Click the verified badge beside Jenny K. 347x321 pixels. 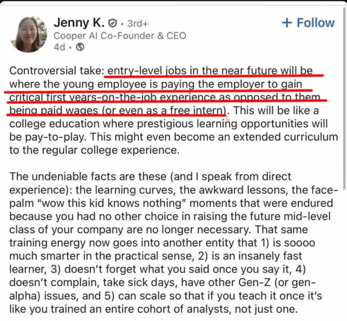pos(112,23)
